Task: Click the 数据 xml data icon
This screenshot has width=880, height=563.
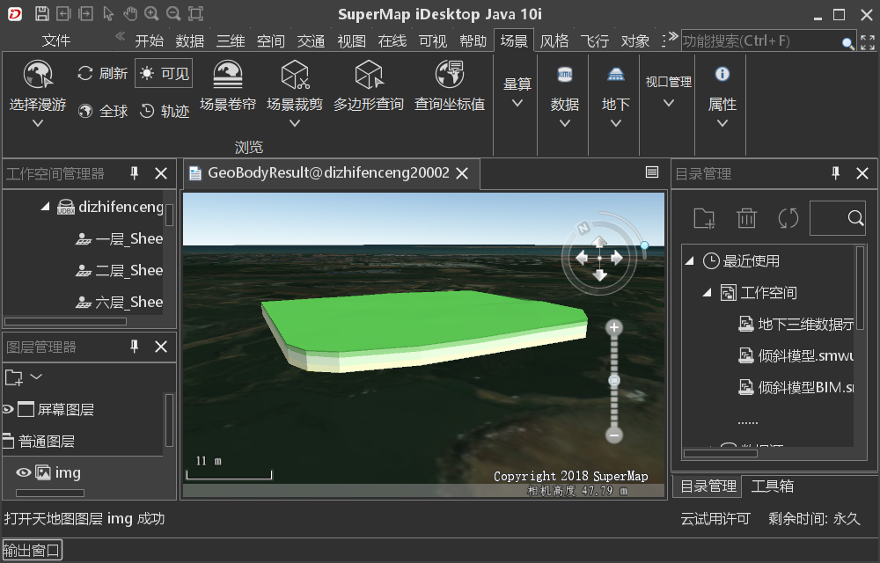Action: coord(565,74)
